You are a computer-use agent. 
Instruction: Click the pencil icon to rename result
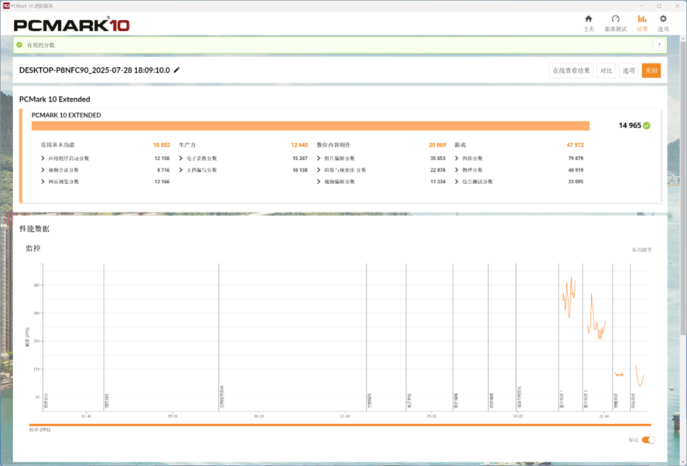(x=177, y=70)
